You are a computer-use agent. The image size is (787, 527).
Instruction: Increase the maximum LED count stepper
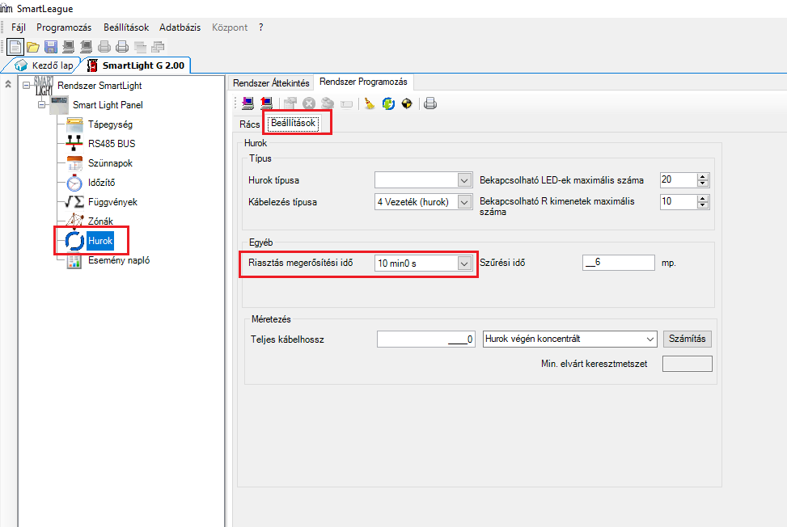(703, 176)
